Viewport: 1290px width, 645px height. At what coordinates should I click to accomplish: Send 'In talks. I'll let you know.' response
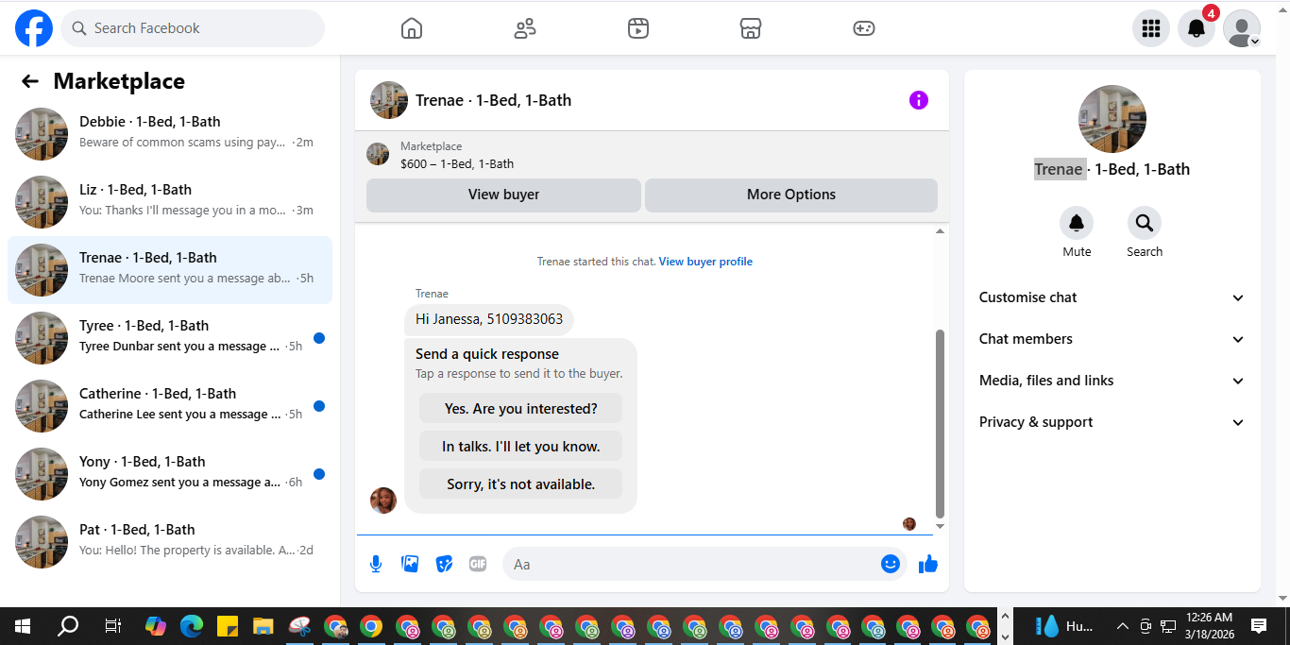[x=521, y=447]
